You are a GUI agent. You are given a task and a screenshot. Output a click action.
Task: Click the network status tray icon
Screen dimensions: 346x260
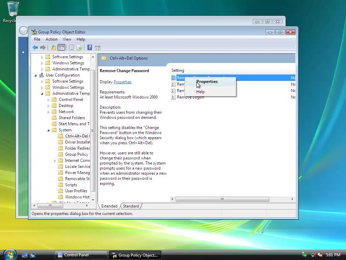pyautogui.click(x=314, y=255)
